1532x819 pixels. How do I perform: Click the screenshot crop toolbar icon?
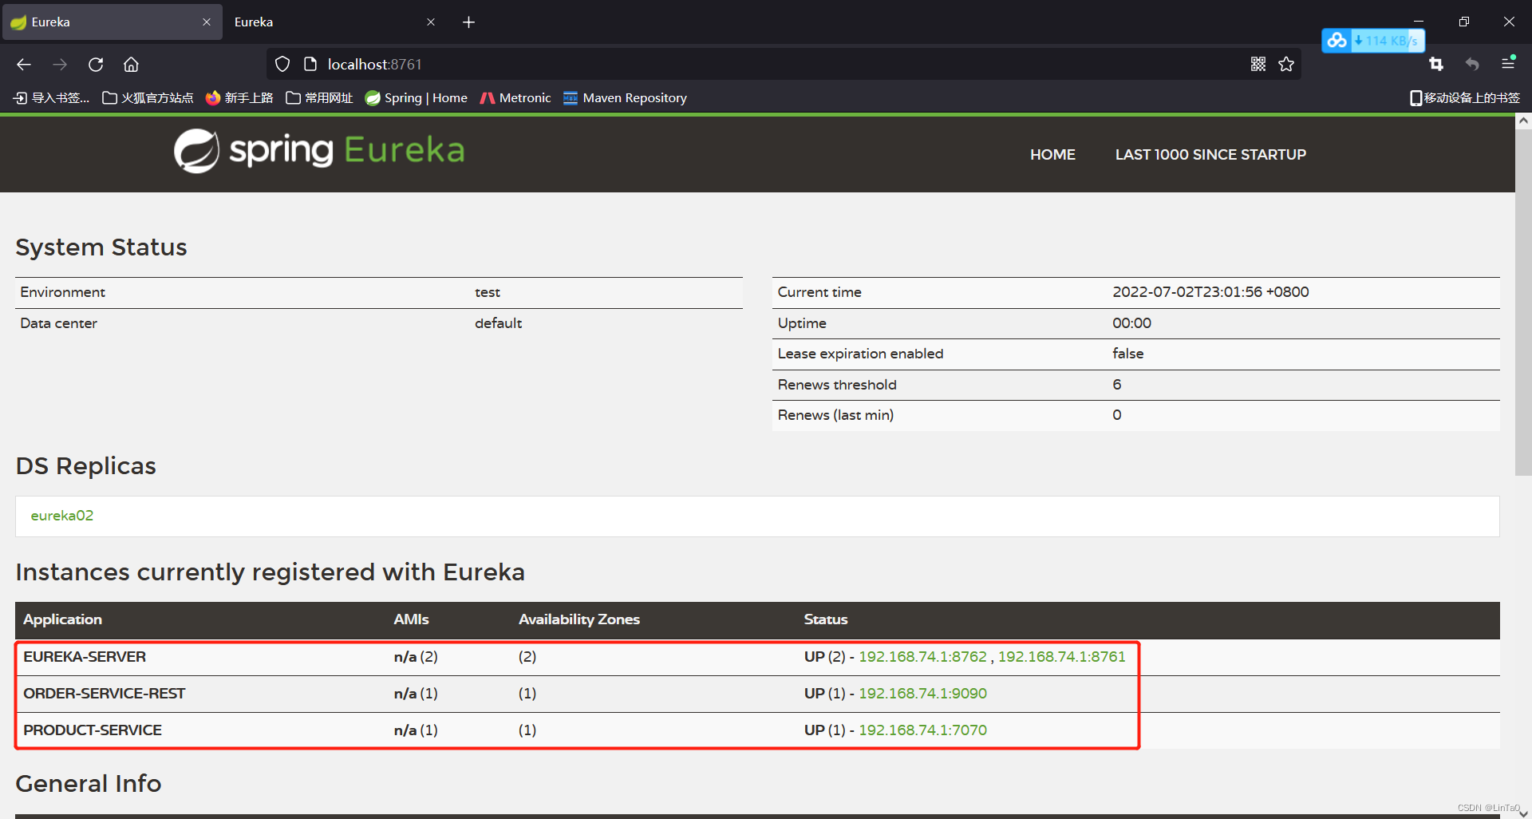pos(1436,65)
